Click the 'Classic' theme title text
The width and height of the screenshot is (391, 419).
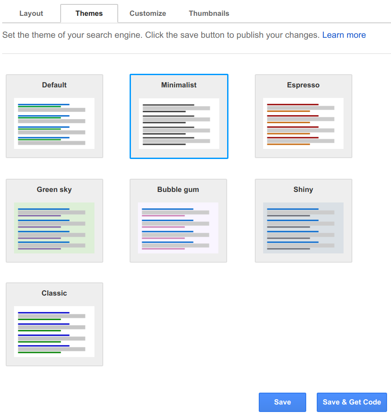(54, 293)
